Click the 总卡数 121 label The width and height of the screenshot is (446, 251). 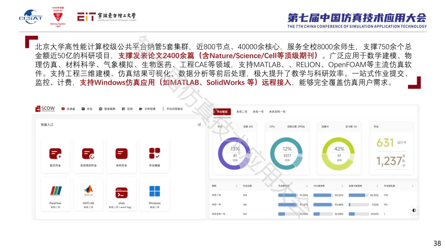coord(351,126)
